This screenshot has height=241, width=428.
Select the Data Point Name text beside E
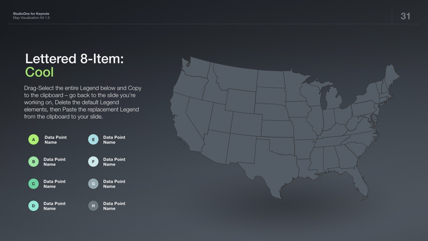coord(114,140)
